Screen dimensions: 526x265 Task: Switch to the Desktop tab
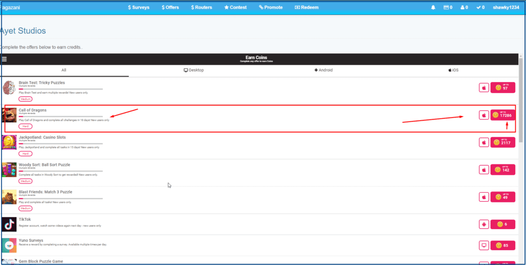pos(194,70)
